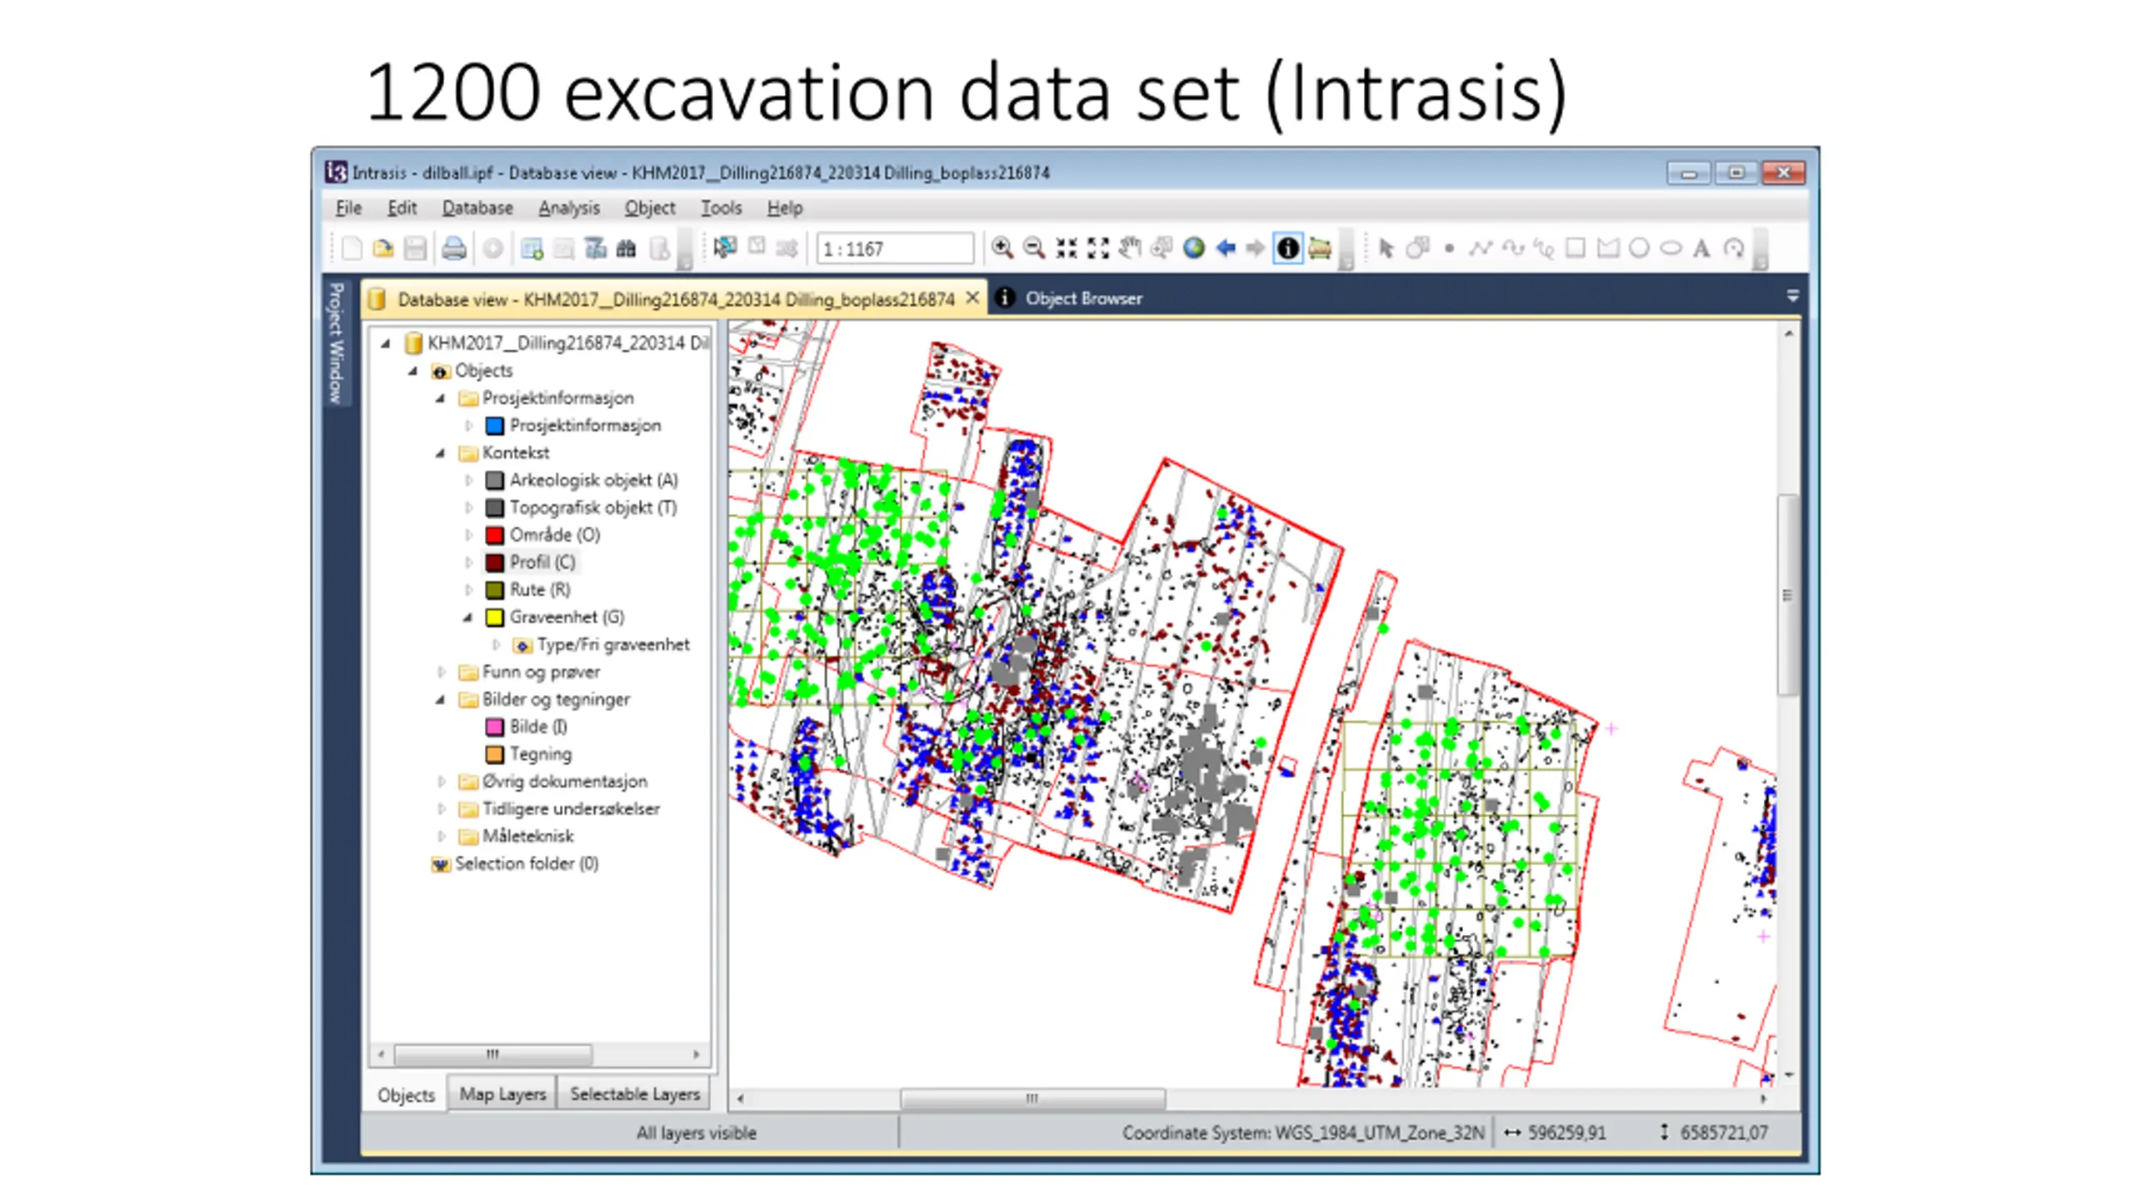Click the New file toolbar icon
2133x1200 pixels.
point(352,248)
